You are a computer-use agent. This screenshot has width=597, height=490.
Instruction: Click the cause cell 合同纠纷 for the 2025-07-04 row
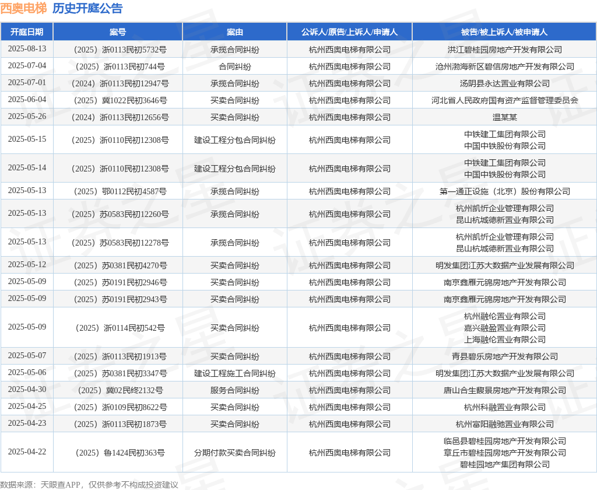coord(234,66)
